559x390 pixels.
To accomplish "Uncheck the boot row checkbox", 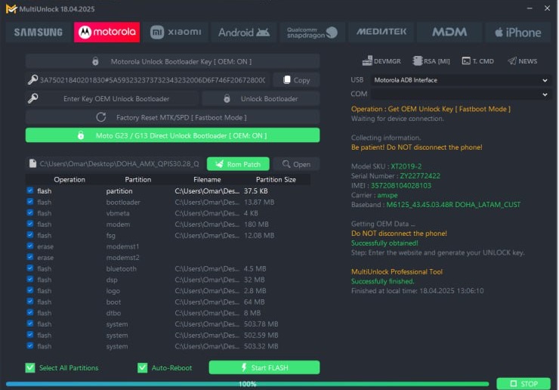I will (x=30, y=301).
